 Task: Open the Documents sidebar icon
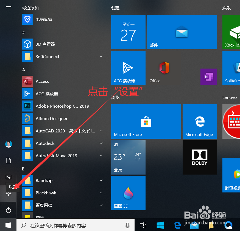9,161
